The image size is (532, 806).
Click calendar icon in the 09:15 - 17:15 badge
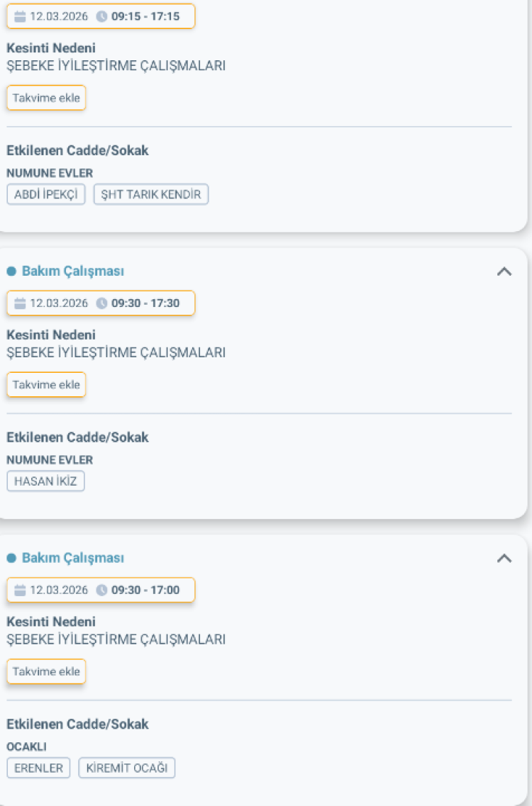pyautogui.click(x=20, y=16)
